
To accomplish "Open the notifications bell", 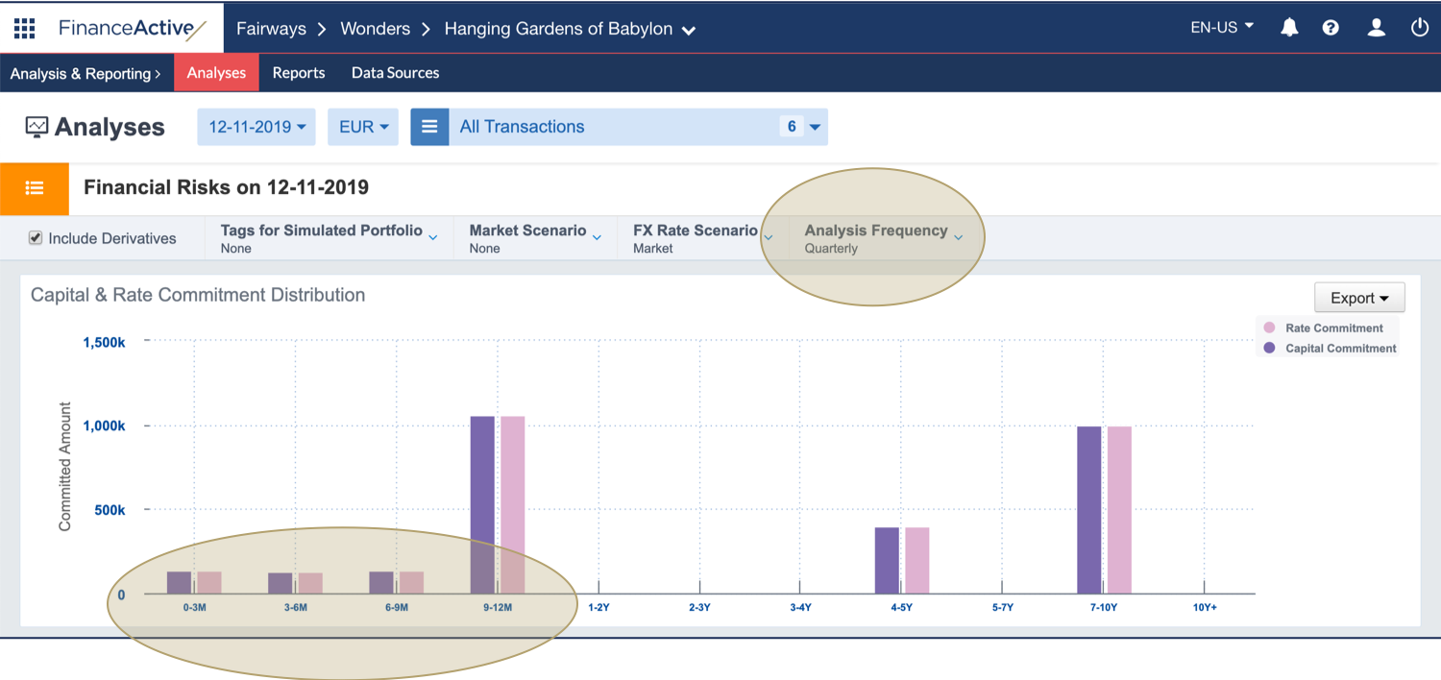I will click(x=1289, y=28).
